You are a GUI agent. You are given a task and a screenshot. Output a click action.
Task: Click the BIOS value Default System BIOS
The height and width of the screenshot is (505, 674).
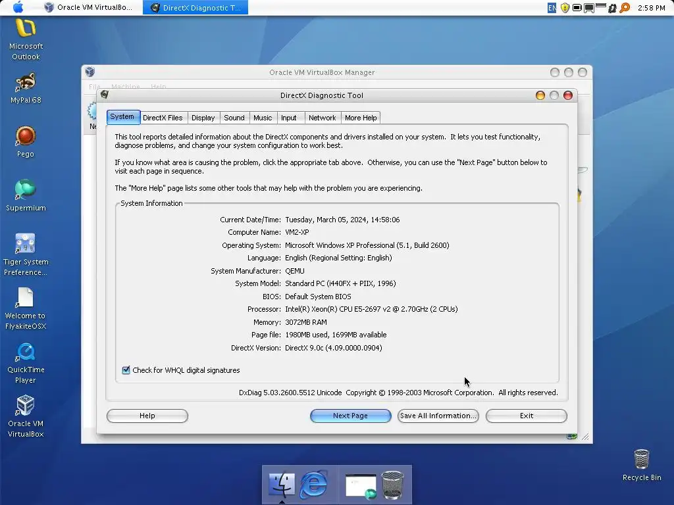(318, 297)
